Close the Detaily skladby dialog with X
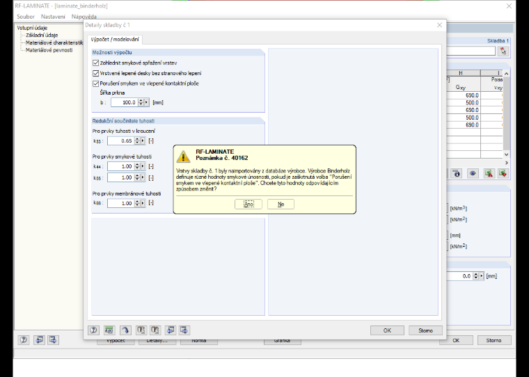The width and height of the screenshot is (529, 377). [x=439, y=25]
